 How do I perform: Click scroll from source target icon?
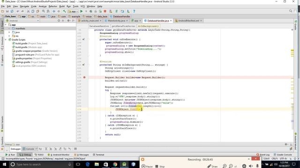59,21
